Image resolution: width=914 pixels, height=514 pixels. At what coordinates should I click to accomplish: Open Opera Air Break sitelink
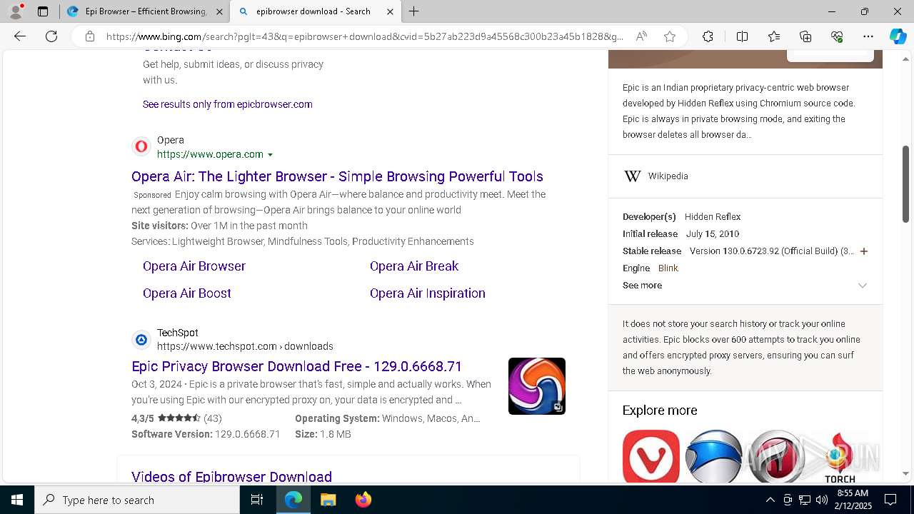tap(414, 266)
